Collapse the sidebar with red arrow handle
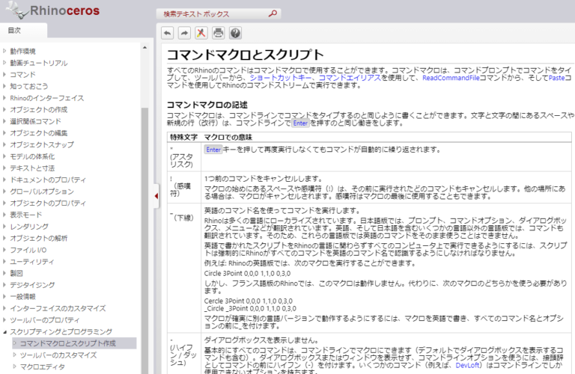Image resolution: width=575 pixels, height=374 pixels. coord(156,196)
